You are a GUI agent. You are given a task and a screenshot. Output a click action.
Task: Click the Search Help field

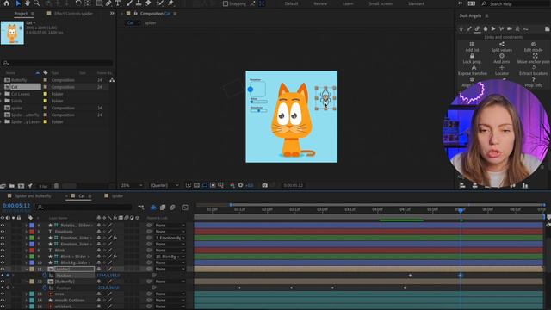tap(516, 3)
